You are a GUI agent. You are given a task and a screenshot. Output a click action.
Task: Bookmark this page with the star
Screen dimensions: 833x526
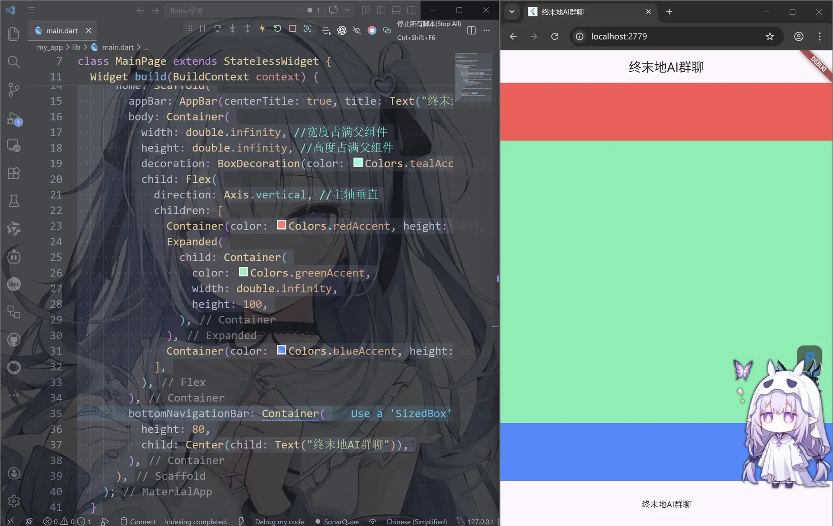click(x=770, y=36)
